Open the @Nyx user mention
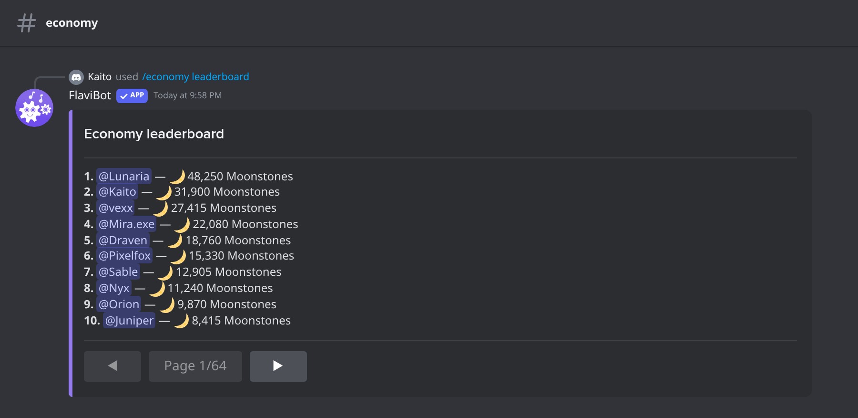This screenshot has width=858, height=418. click(x=114, y=288)
